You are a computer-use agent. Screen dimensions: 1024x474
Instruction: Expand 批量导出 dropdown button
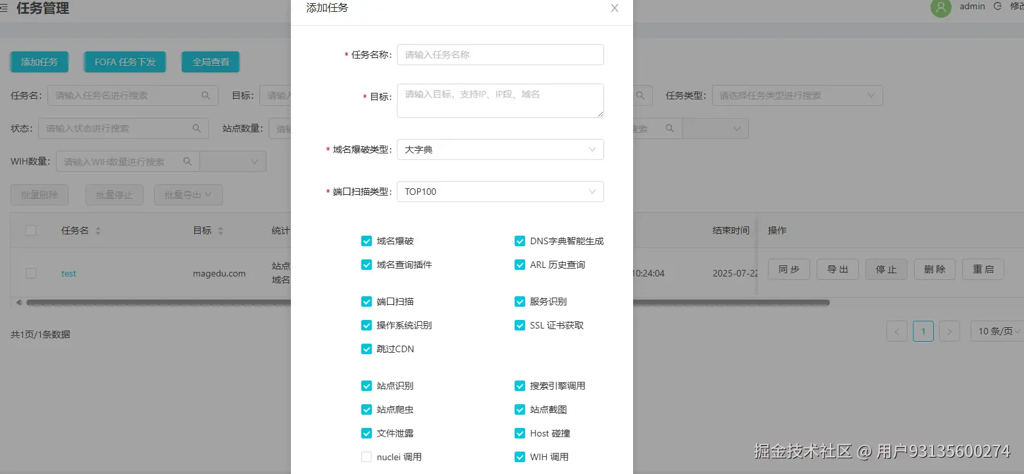pyautogui.click(x=188, y=195)
